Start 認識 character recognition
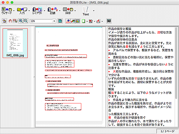 [53, 11]
